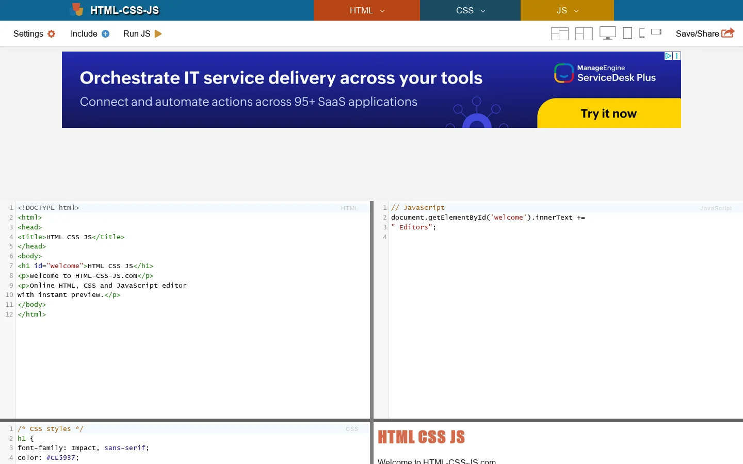Click the h1 id="welcome" line in HTML editor

86,266
